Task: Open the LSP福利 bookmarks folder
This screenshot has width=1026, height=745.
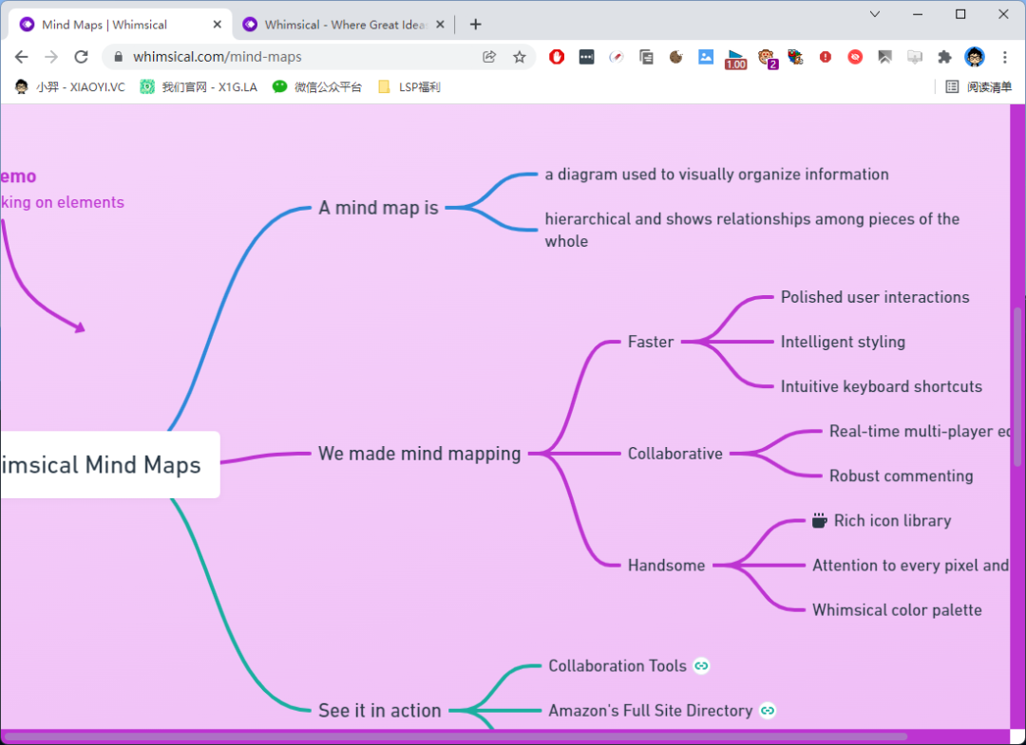Action: [x=409, y=86]
